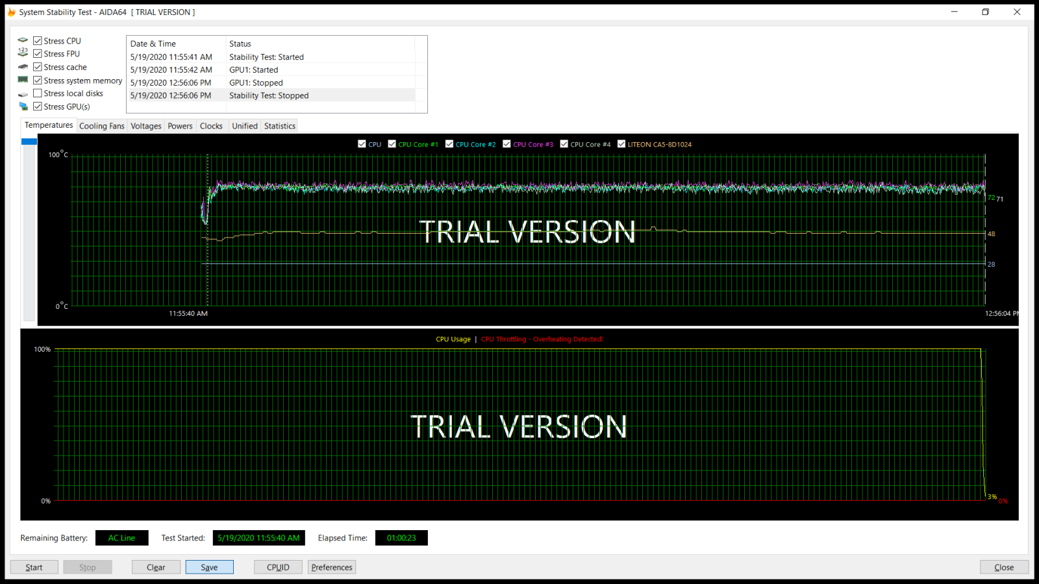
Task: Hide the CPU temperature graph line
Action: [362, 144]
